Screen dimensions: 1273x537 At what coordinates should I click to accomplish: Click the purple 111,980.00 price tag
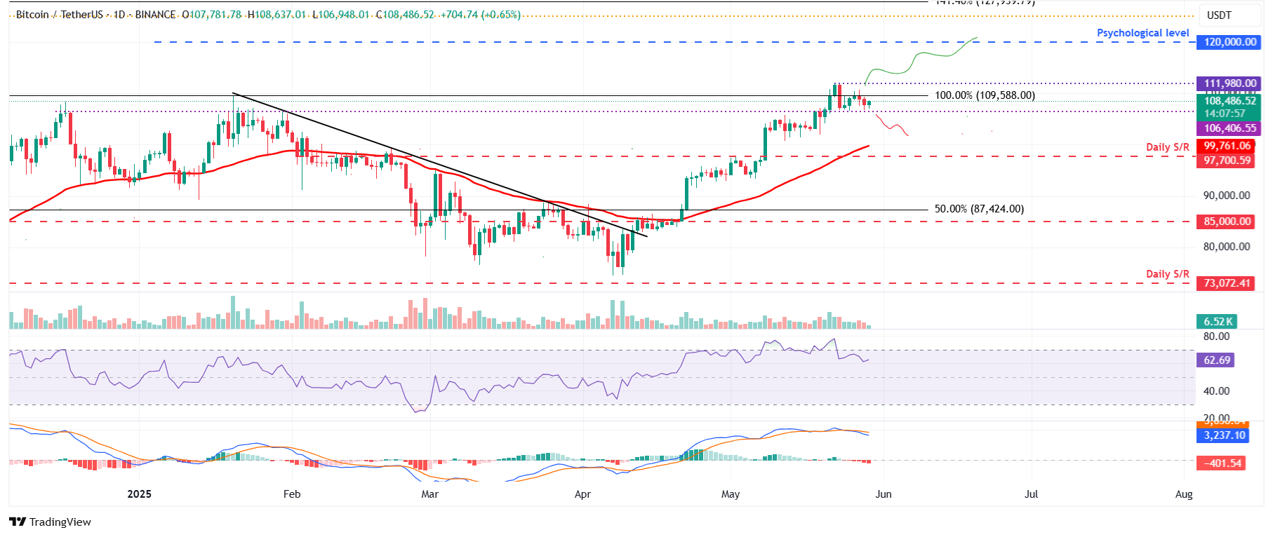click(x=1229, y=83)
